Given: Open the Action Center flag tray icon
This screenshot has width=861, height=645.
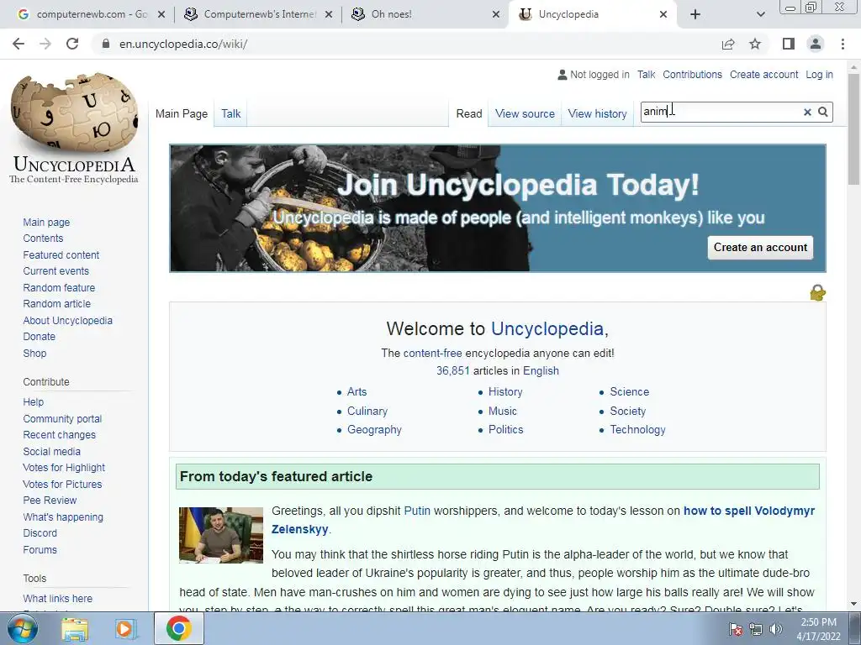Looking at the screenshot, I should [x=735, y=628].
